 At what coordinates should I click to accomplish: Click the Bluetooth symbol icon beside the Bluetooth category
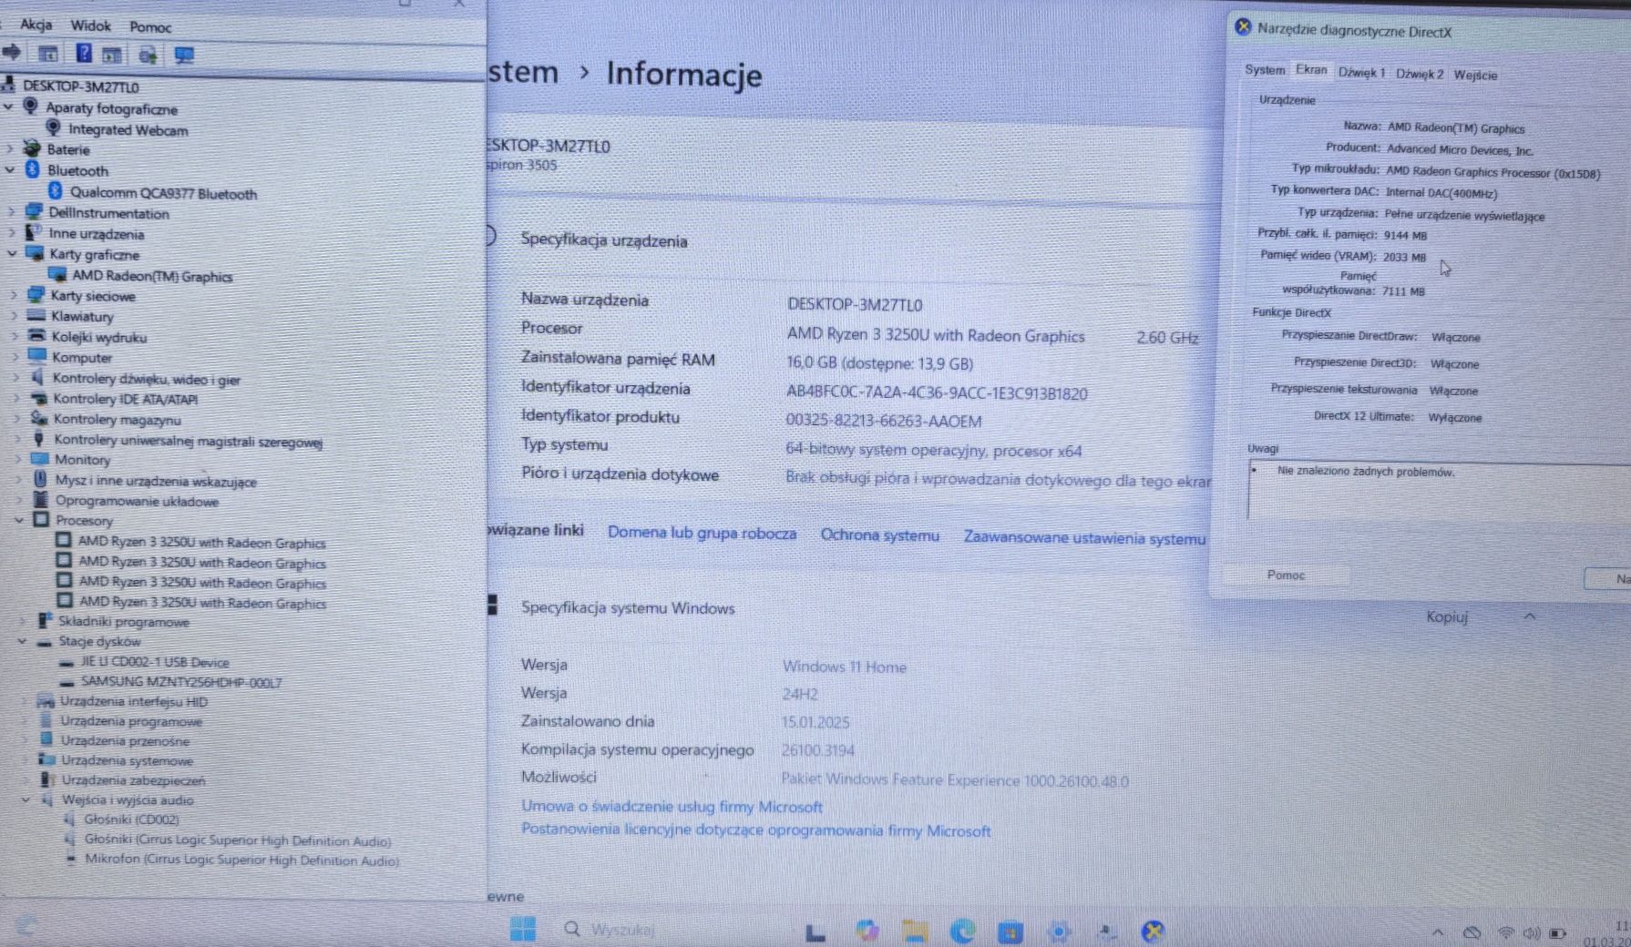(33, 169)
